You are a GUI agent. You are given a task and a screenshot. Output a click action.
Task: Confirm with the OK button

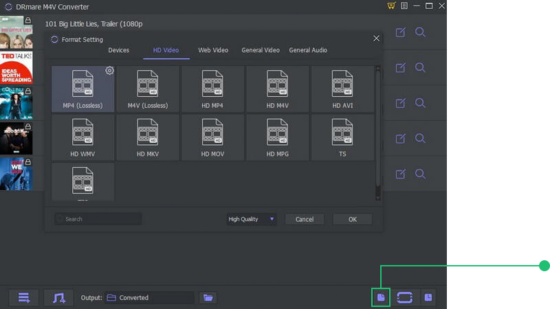tap(353, 219)
